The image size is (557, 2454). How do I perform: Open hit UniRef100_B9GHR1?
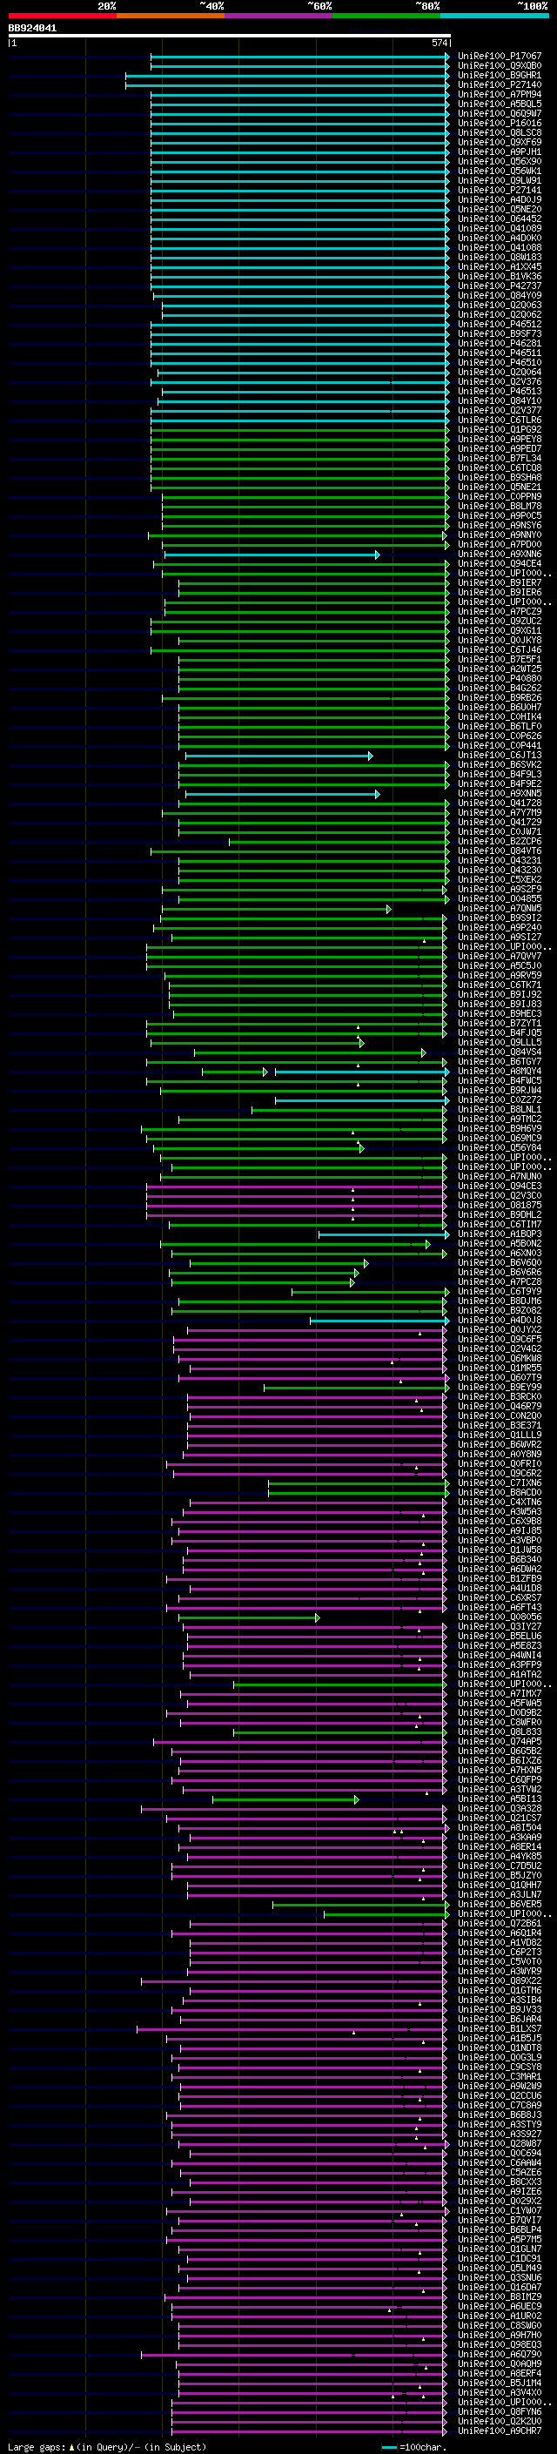coord(500,75)
